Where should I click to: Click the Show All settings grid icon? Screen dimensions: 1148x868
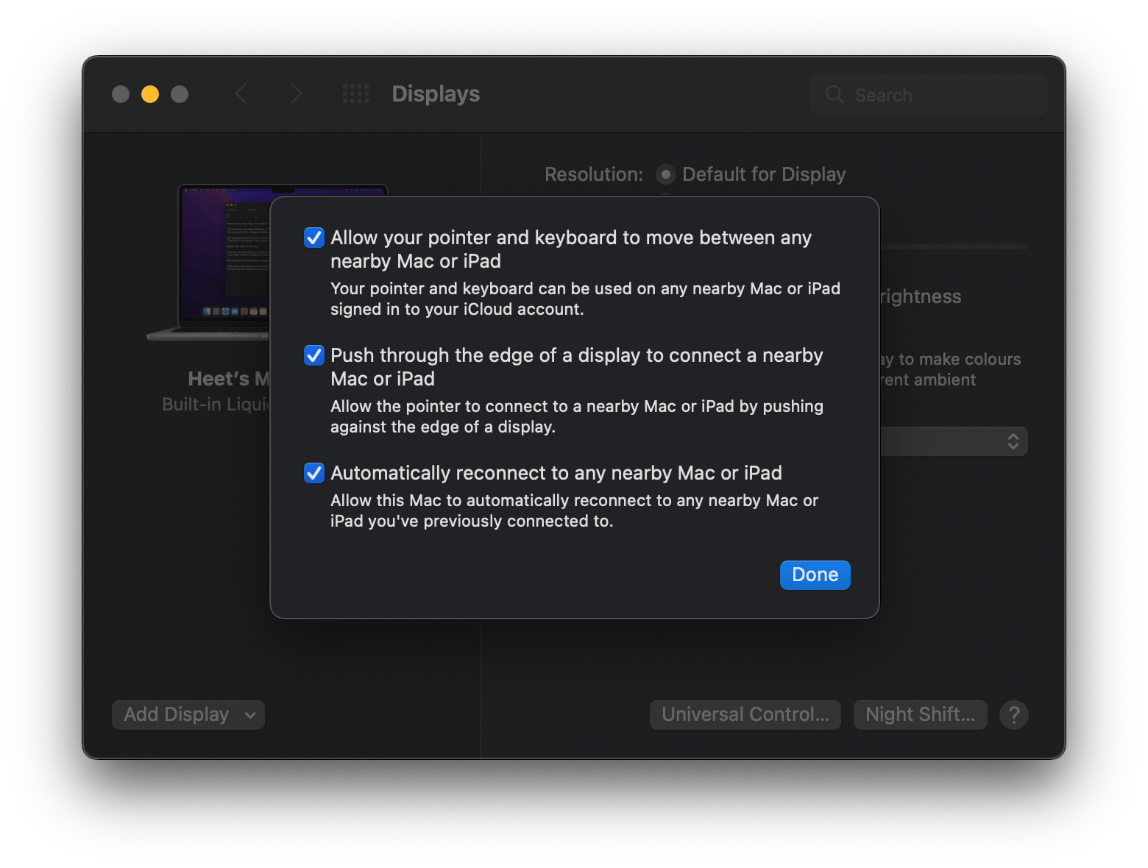pos(355,93)
